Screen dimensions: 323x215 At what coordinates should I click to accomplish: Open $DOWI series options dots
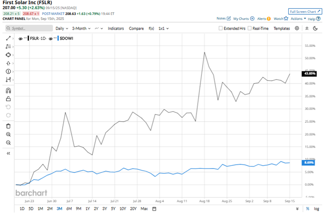[x=55, y=38]
